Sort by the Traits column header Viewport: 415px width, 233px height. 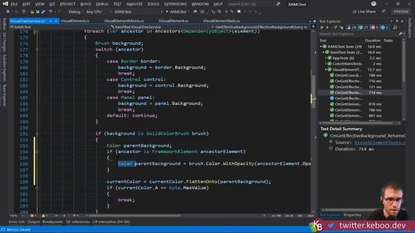[388, 40]
